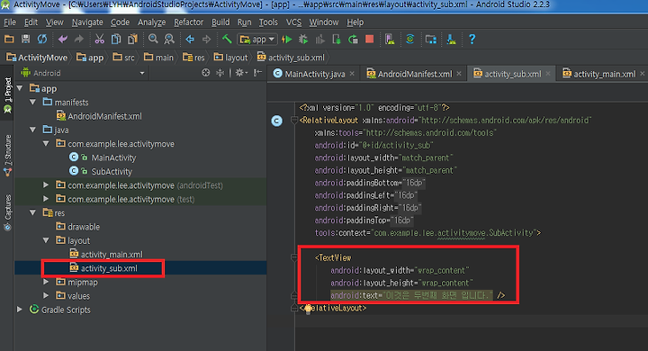Close the activity_sub.xml tab

548,74
